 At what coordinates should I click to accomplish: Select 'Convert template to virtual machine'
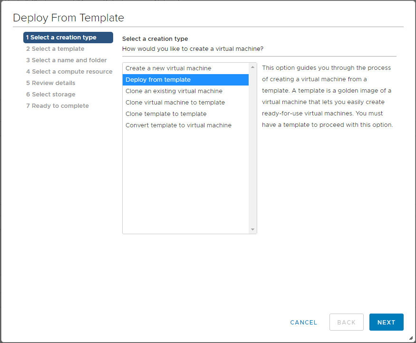[x=178, y=125]
